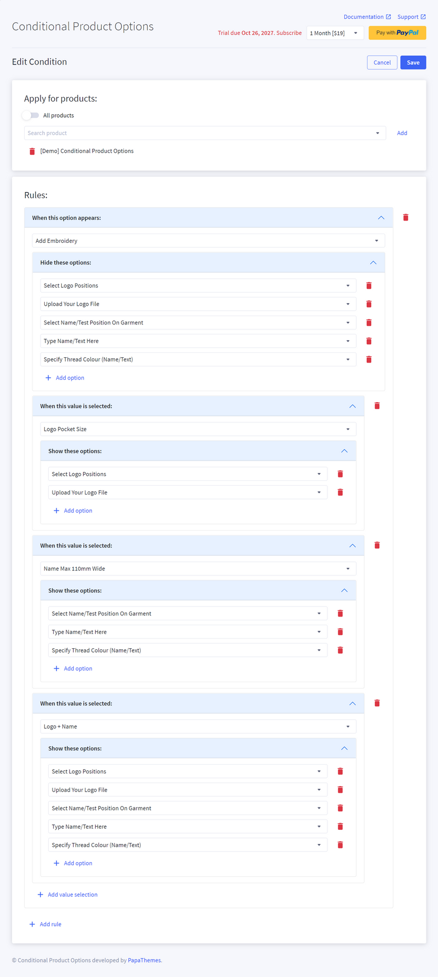Collapse the Hide these options section
Screen dimensions: 438x977
point(373,263)
